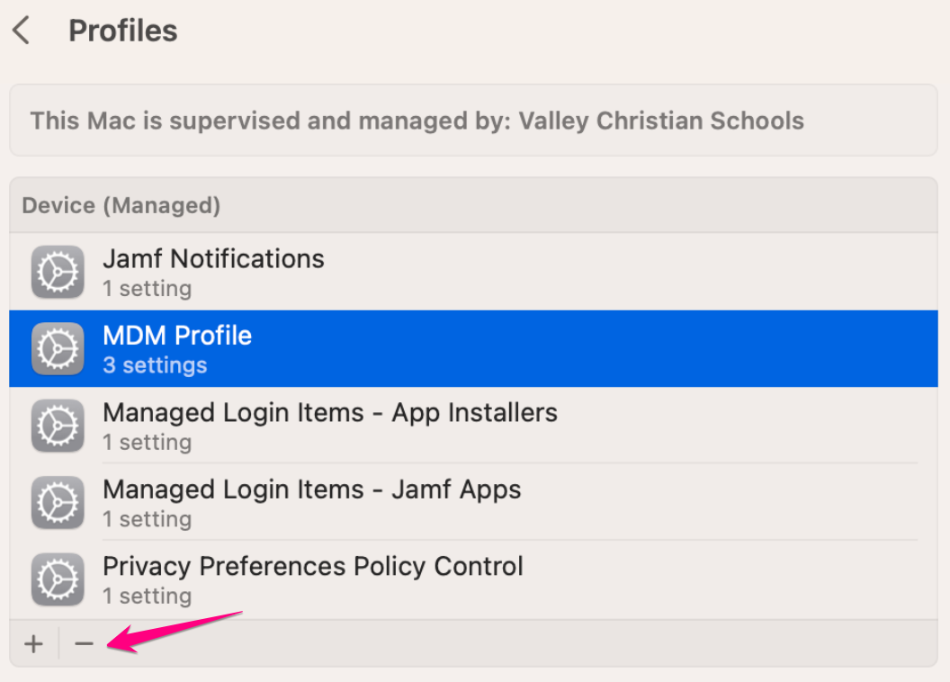Select the Jamf Notifications profile name
Image resolution: width=950 pixels, height=682 pixels.
tap(213, 259)
